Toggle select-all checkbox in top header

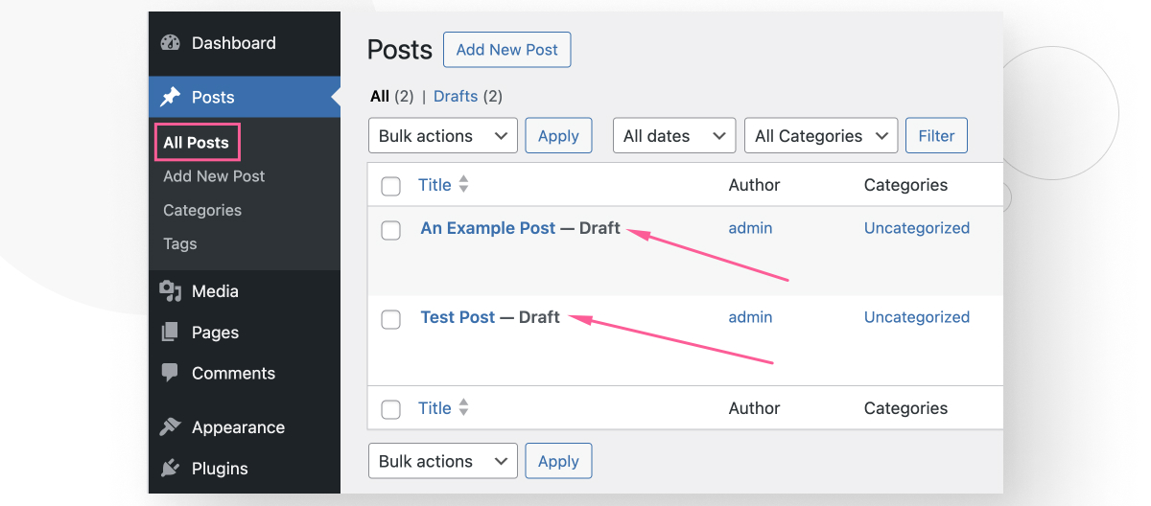click(x=390, y=186)
